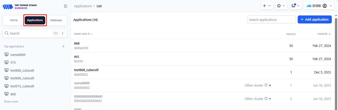Image resolution: width=338 pixels, height=110 pixels.
Task: Open the user profile menu
Action: click(x=319, y=6)
